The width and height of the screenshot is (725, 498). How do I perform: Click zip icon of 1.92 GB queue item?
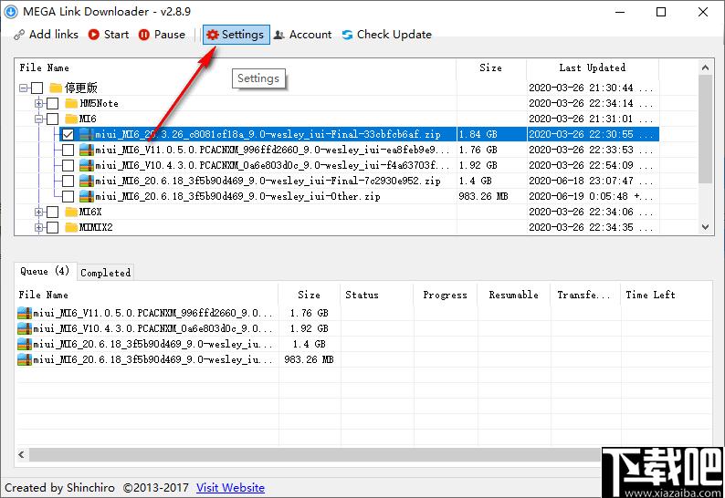pos(25,328)
